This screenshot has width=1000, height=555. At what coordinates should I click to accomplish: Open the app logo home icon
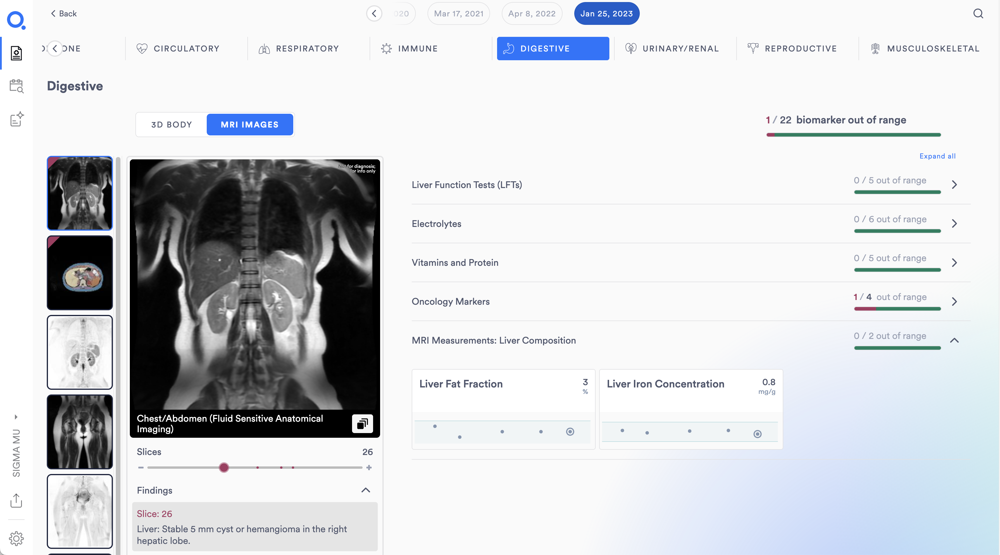coord(16,20)
